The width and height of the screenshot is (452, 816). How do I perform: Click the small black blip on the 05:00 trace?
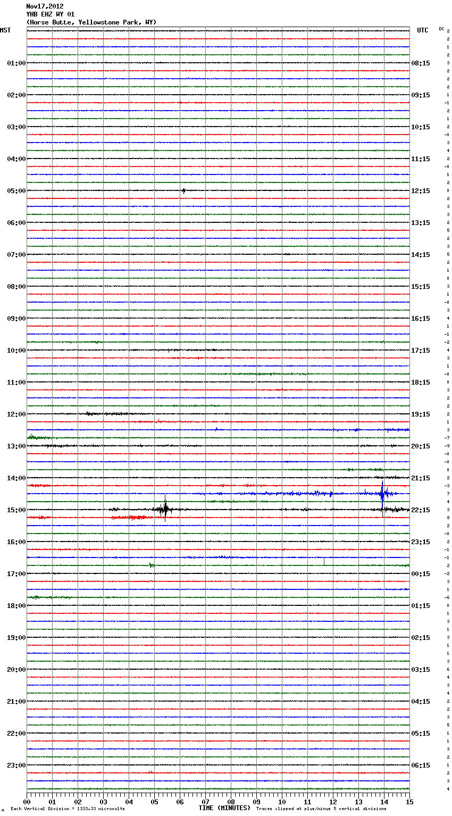coord(183,190)
